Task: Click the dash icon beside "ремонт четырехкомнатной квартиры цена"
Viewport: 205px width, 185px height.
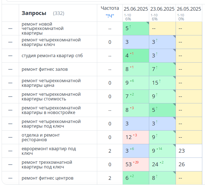Action: (10, 83)
